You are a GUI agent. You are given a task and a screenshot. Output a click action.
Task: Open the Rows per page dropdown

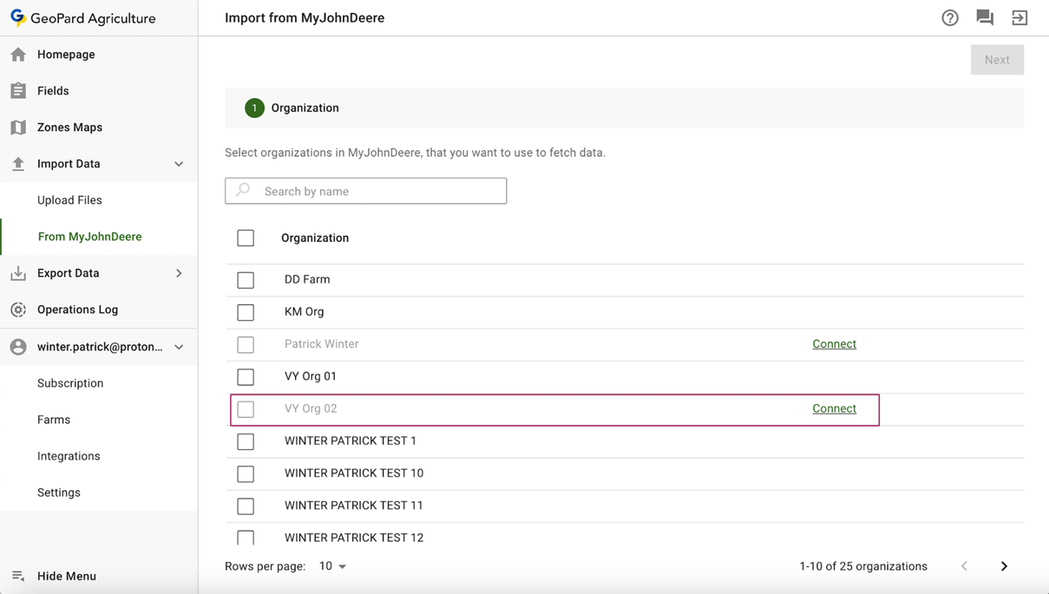[333, 566]
